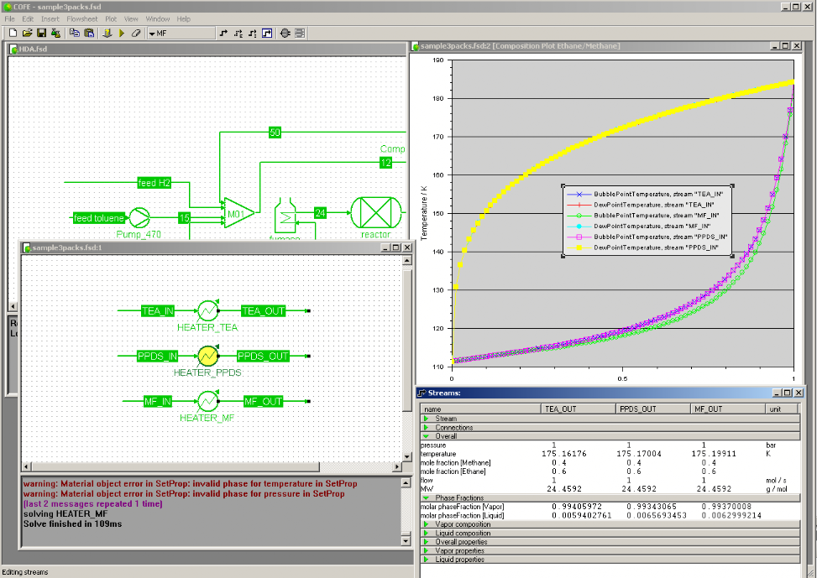817x578 pixels.
Task: Open the Plot menu
Action: pyautogui.click(x=111, y=18)
